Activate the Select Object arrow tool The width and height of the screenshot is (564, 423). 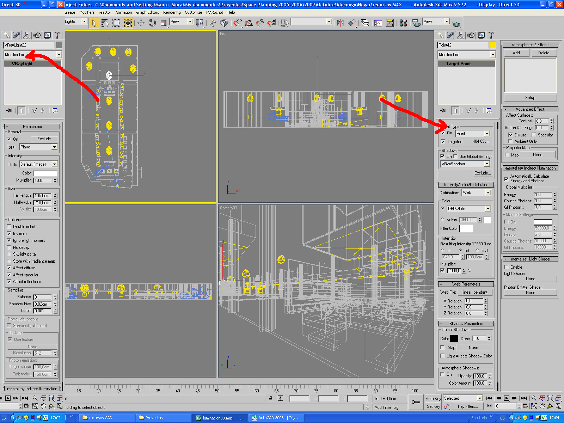click(94, 23)
